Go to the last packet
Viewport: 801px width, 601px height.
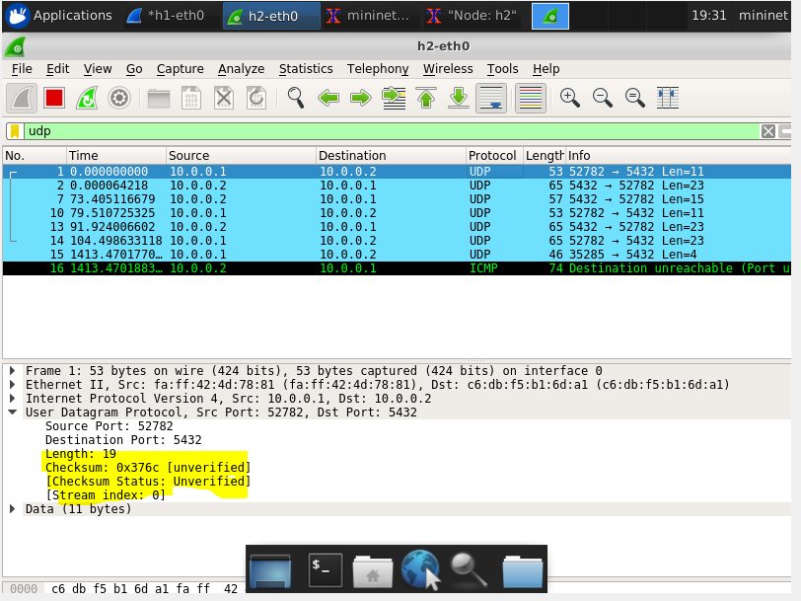click(457, 98)
